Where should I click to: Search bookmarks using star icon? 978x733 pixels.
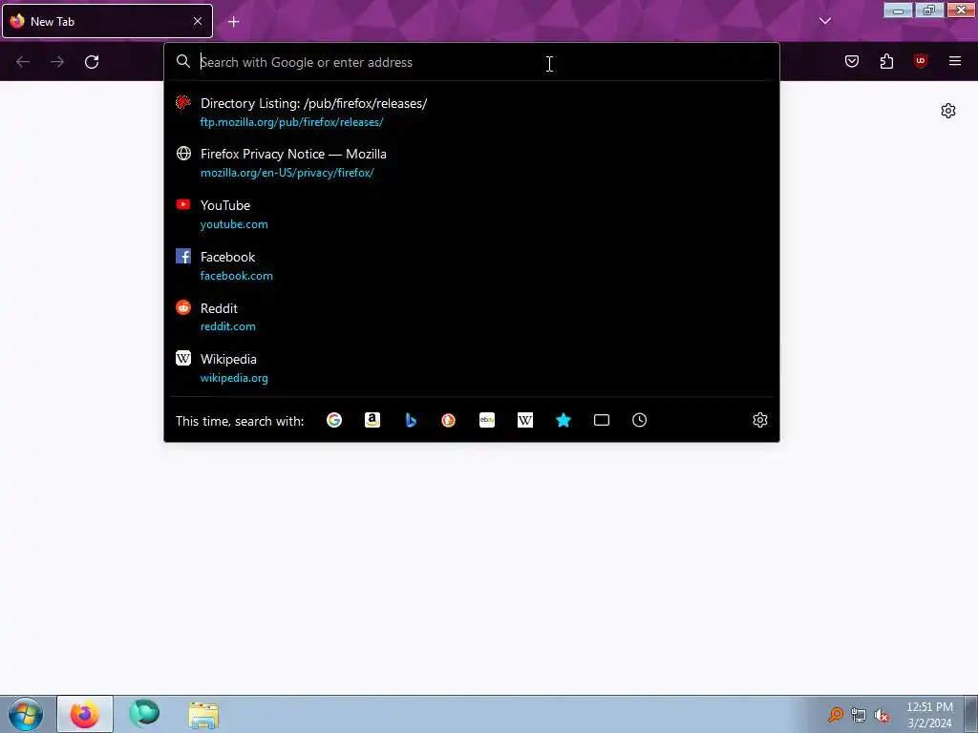563,420
